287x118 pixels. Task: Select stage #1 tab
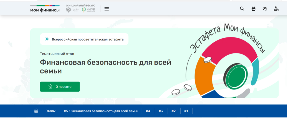coord(186,111)
